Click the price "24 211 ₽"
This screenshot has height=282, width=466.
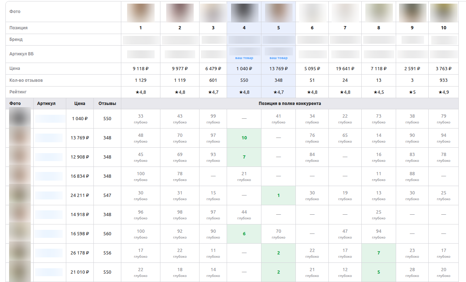coord(80,195)
